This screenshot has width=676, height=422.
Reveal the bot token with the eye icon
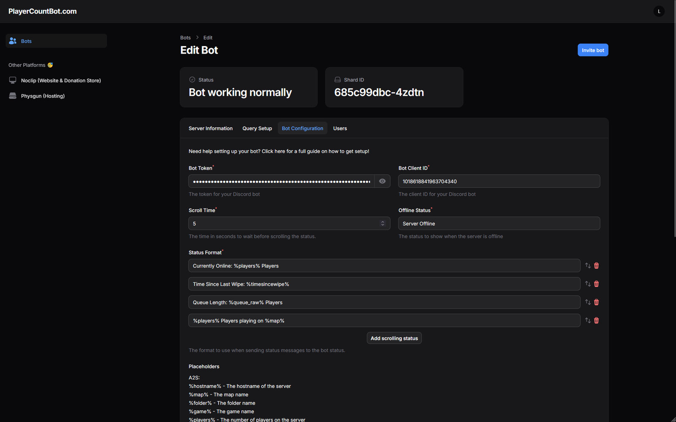click(382, 181)
